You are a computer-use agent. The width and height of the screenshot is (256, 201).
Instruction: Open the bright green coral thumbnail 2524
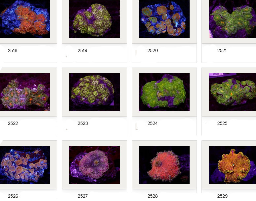click(164, 92)
